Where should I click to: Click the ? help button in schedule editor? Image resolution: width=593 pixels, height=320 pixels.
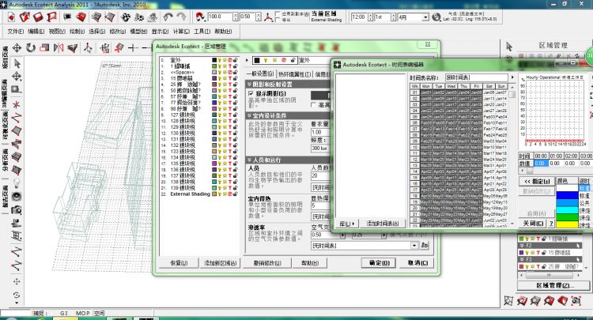pos(551,224)
